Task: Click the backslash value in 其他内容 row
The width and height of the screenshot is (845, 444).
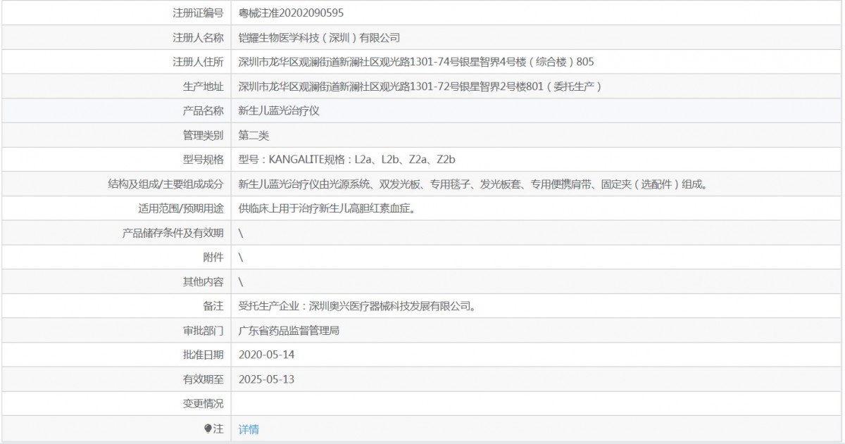Action: (x=241, y=282)
